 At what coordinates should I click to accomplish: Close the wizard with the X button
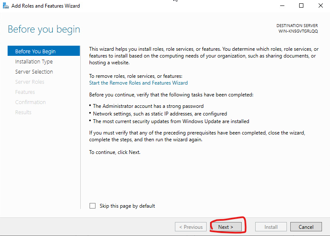coord(321,5)
